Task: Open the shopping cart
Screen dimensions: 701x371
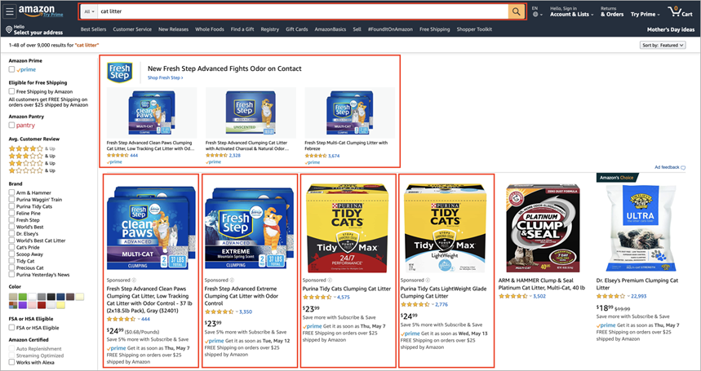Action: pos(680,11)
